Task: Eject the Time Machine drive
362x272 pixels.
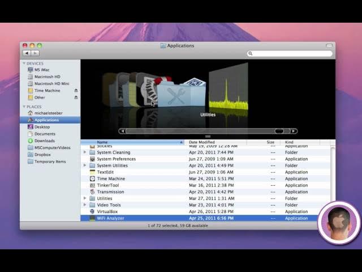Action: [76, 91]
